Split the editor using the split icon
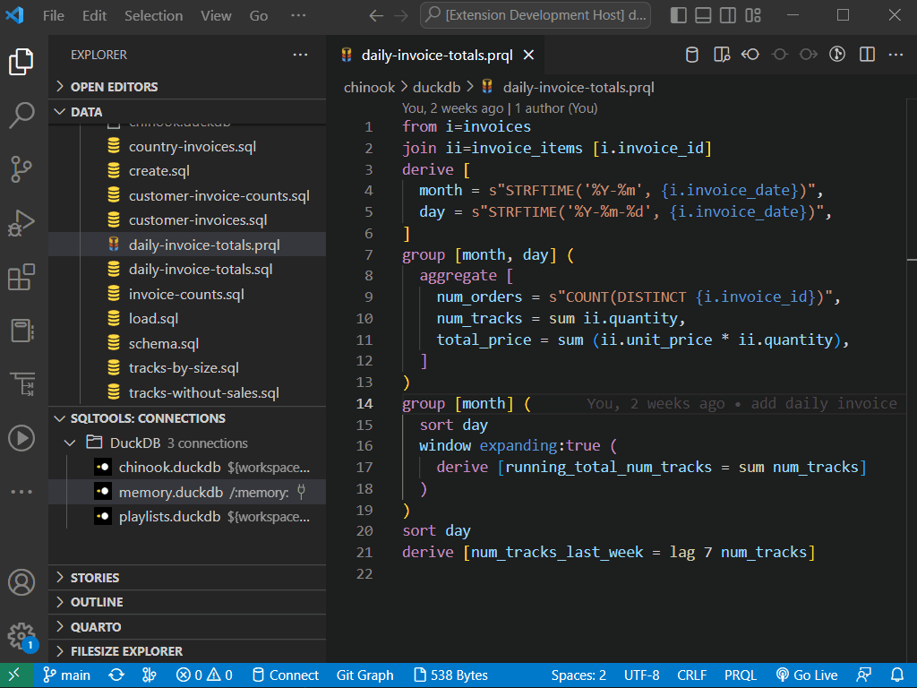 pos(866,54)
